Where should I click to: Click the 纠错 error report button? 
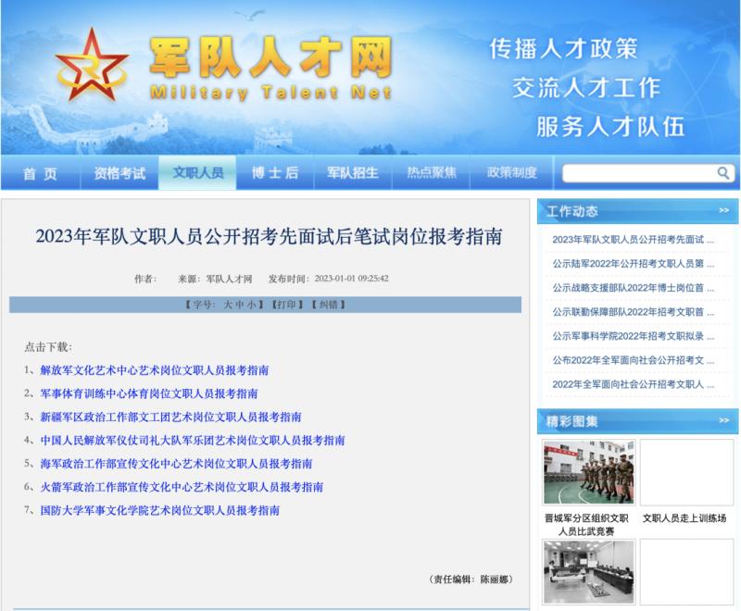tap(328, 305)
